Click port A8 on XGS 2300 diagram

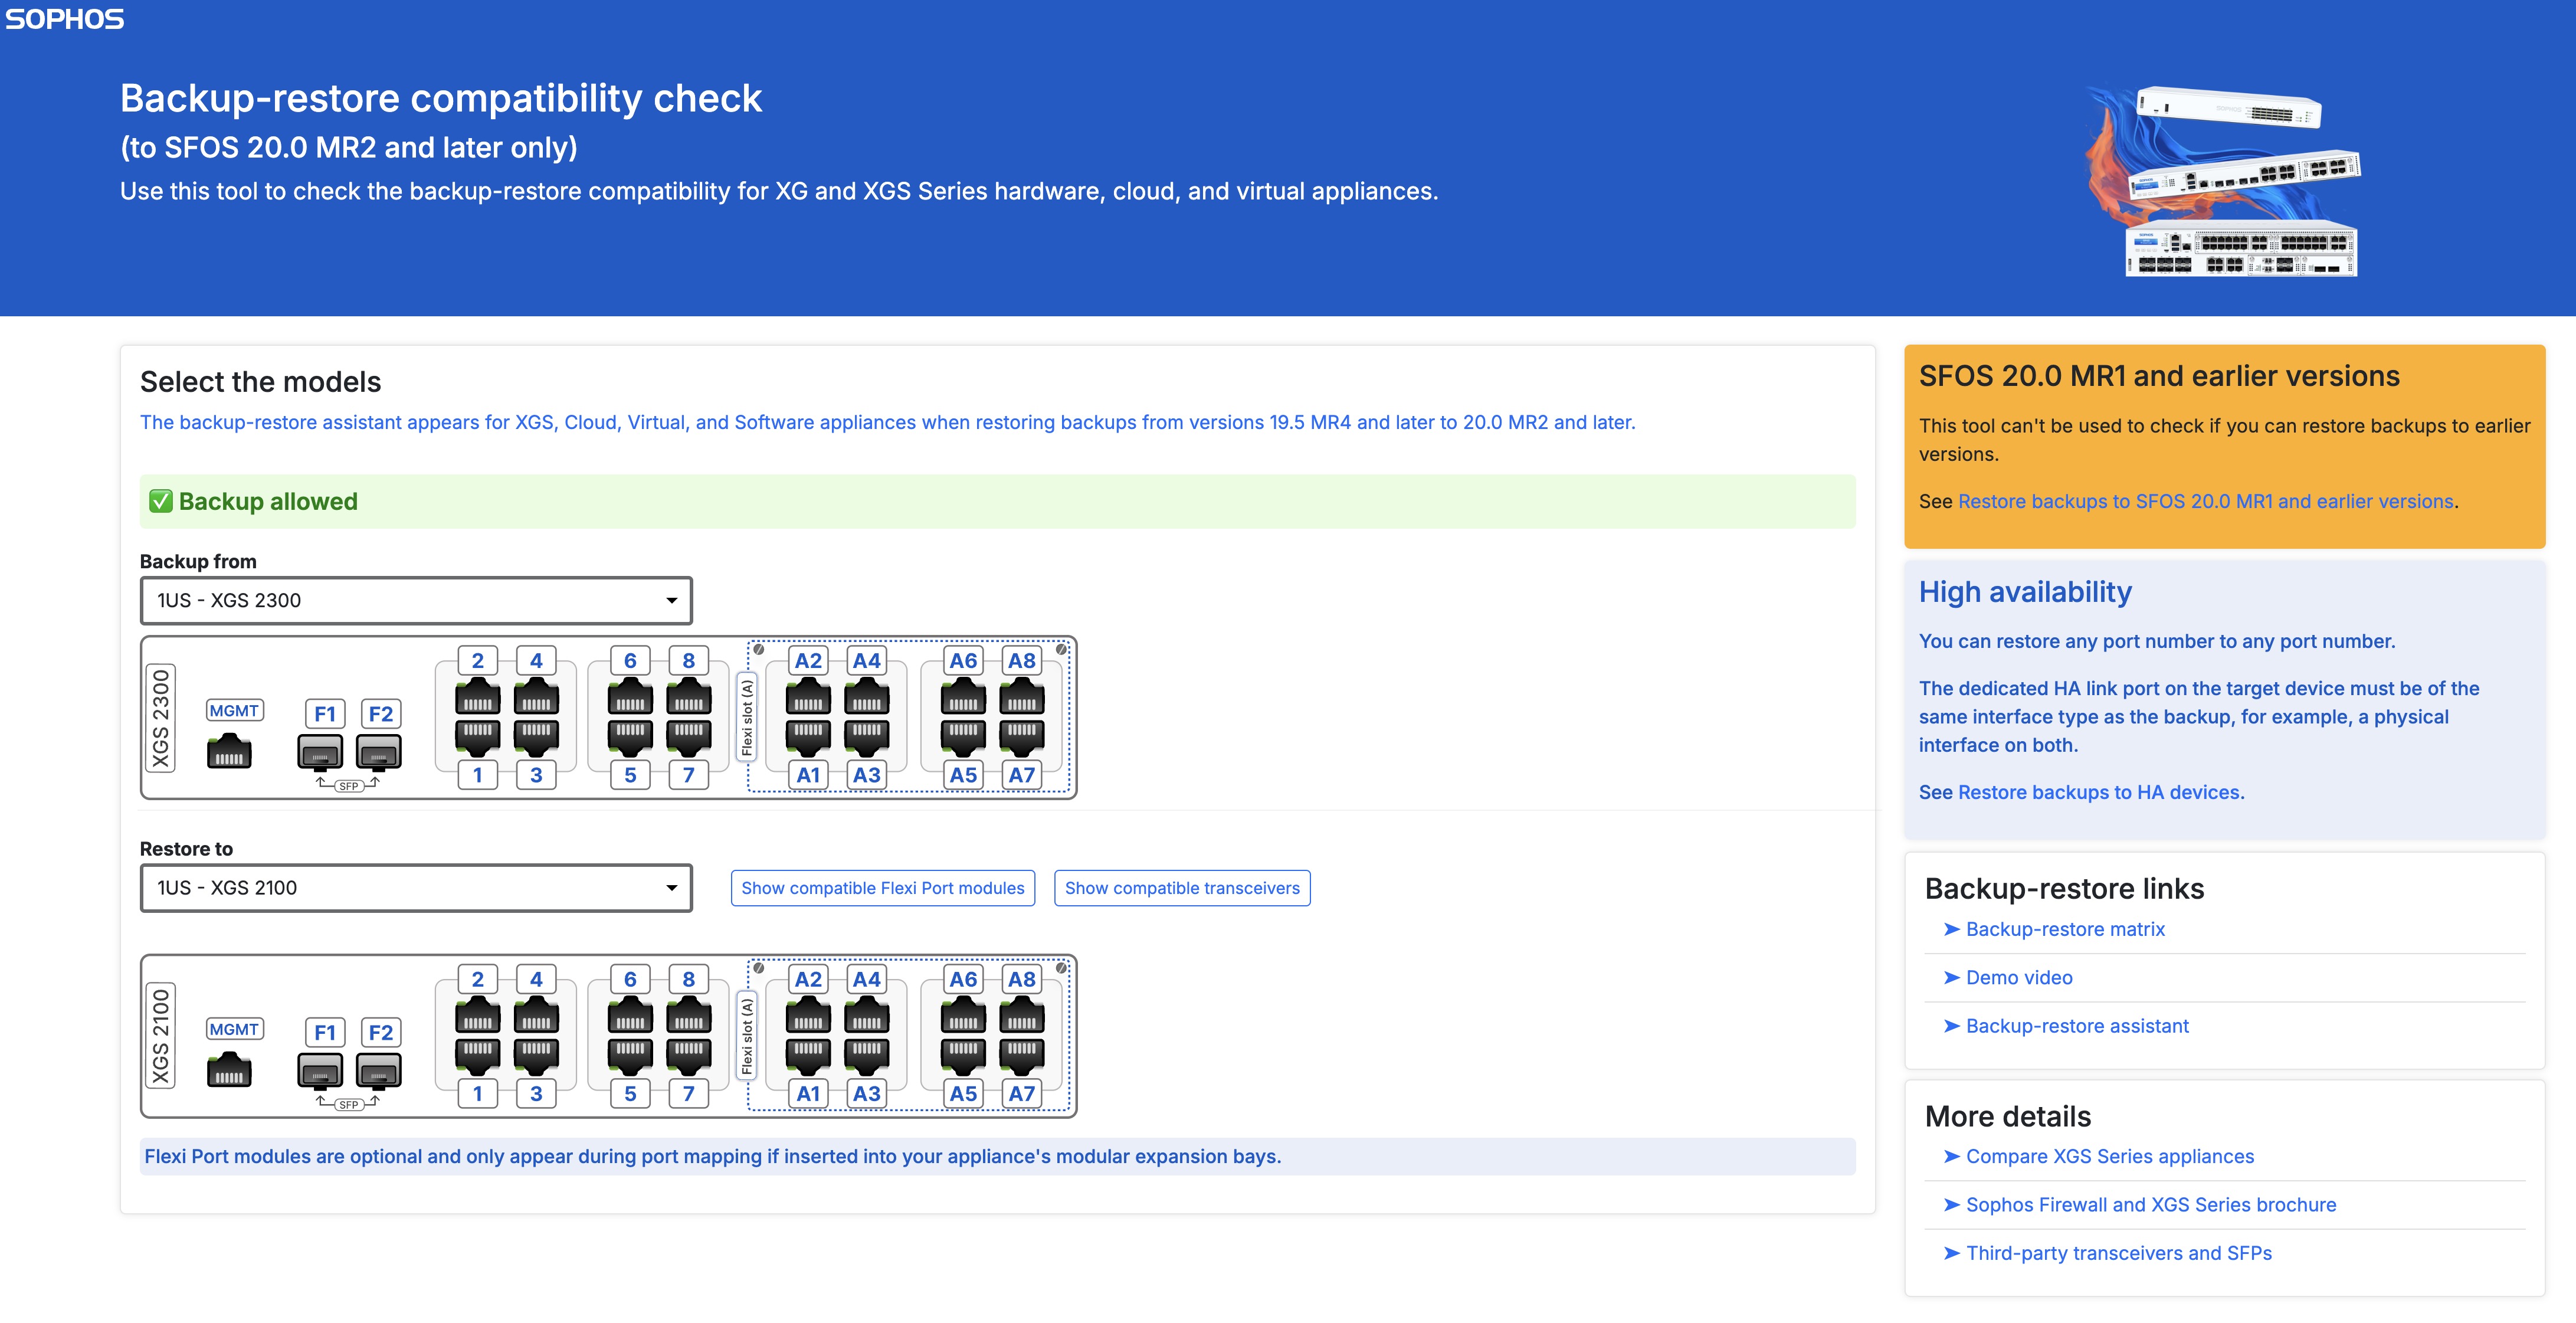tap(1021, 697)
